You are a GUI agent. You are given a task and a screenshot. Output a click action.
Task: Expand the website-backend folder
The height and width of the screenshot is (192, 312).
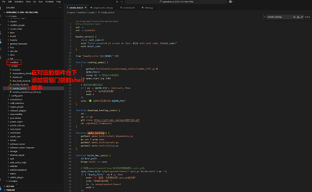(18, 170)
